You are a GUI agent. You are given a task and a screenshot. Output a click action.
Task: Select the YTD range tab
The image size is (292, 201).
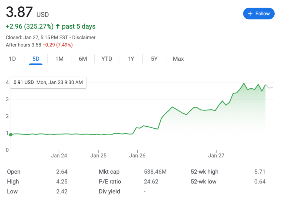[107, 59]
